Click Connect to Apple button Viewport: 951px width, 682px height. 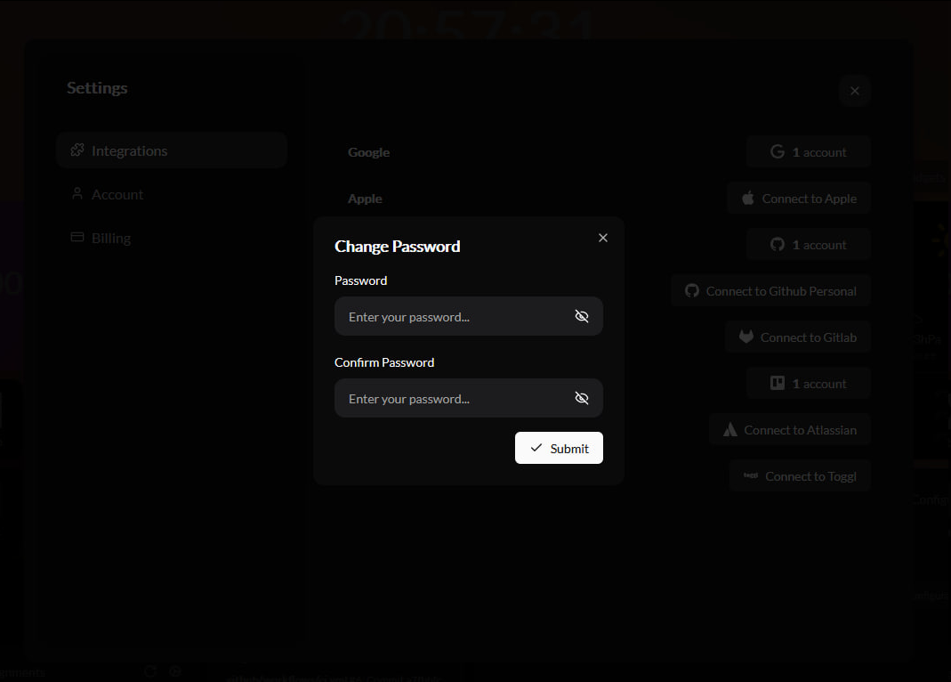pyautogui.click(x=798, y=199)
